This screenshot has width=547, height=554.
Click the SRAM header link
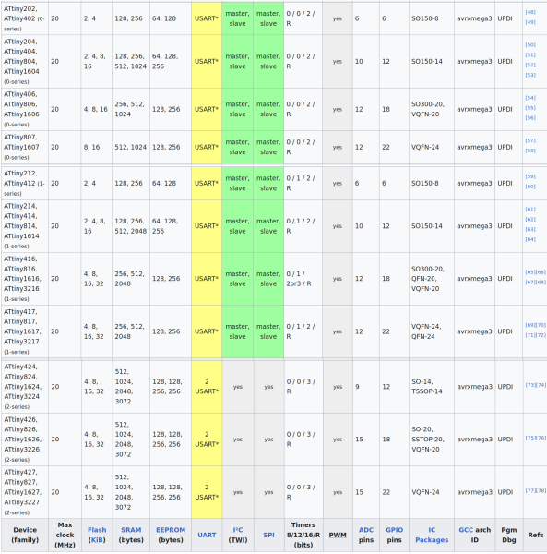click(x=131, y=530)
